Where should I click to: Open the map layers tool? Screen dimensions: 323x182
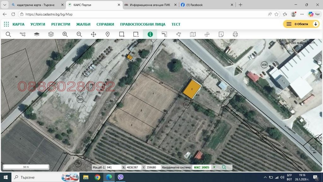point(51,34)
